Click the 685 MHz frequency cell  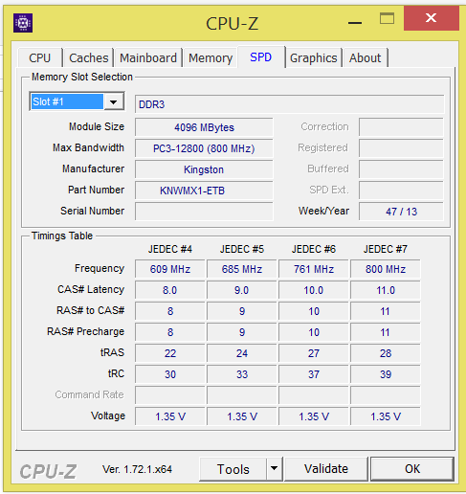pos(242,269)
